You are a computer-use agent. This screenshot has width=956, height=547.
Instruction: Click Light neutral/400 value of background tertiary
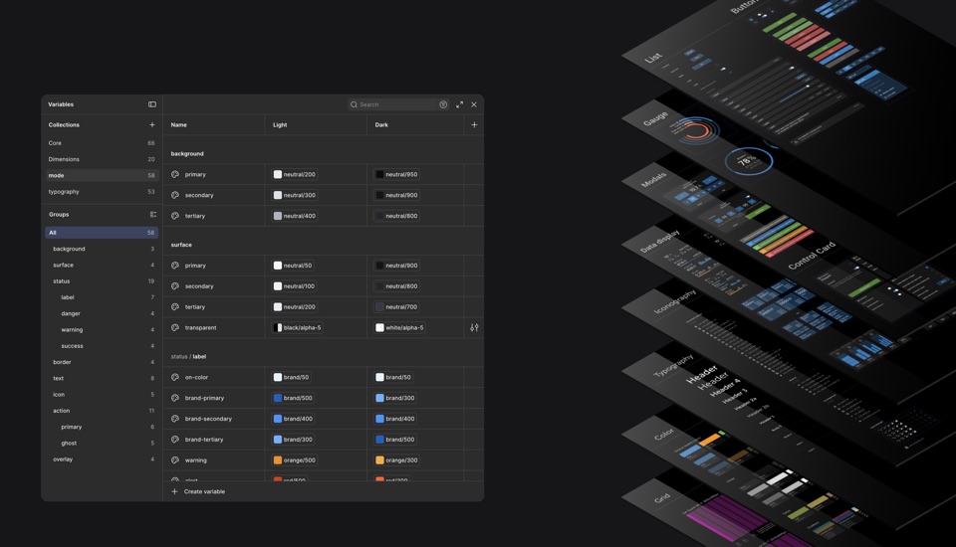click(x=295, y=216)
